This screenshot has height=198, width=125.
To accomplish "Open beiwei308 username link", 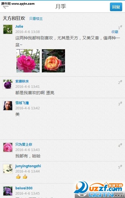I will point(24,188).
